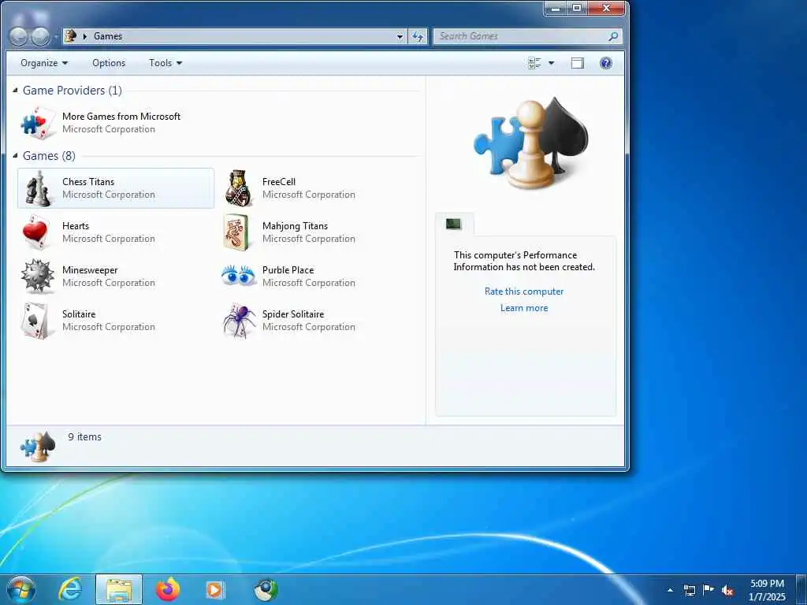807x605 pixels.
Task: Open the performance rating tab icon
Action: [x=453, y=224]
